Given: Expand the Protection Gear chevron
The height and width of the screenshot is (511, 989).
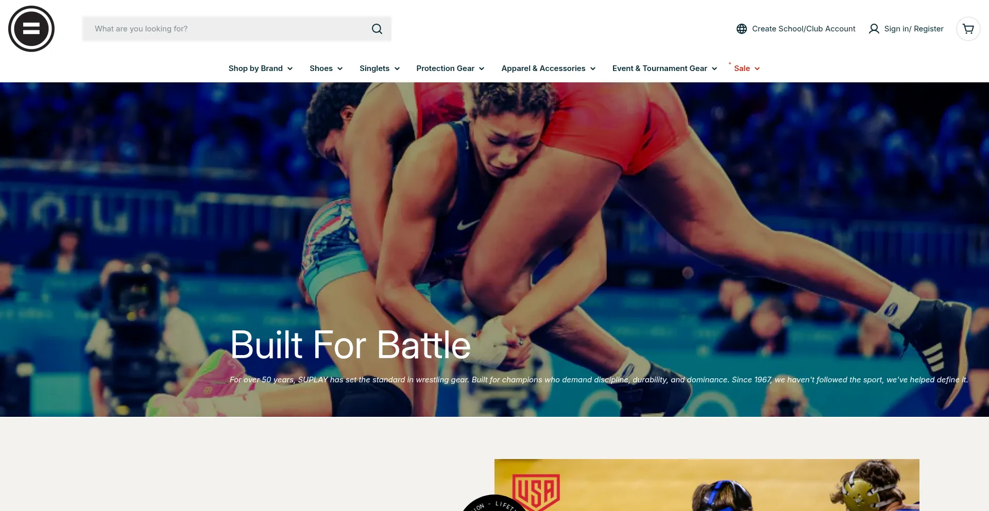Looking at the screenshot, I should click(482, 68).
